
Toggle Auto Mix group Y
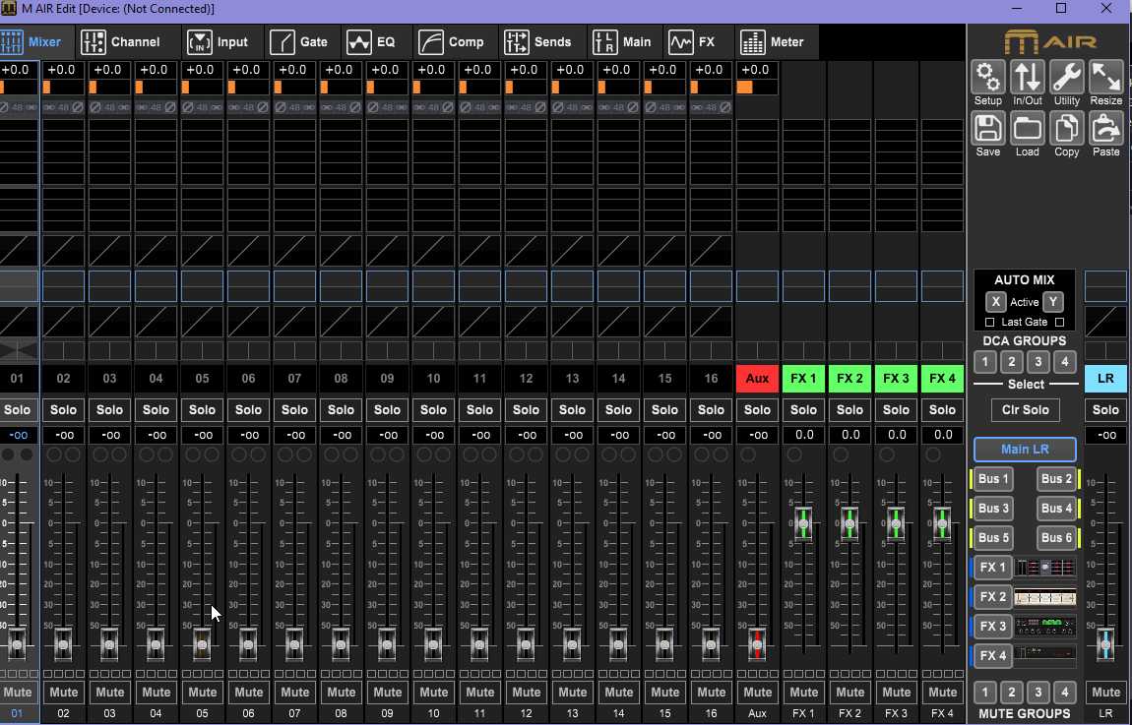[x=1053, y=302]
